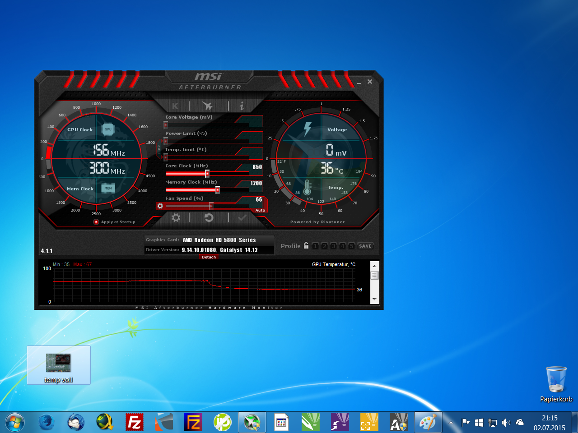Click hardware monitor scrollbar up arrow
Screen dimensions: 578x433
374,266
